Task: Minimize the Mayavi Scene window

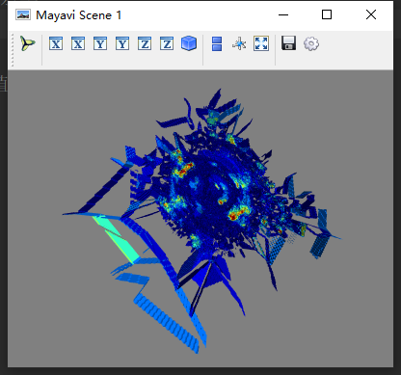Action: (283, 14)
